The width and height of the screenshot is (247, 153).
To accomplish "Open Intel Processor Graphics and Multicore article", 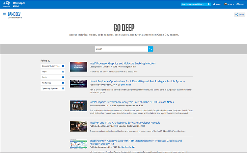I will (123, 63).
